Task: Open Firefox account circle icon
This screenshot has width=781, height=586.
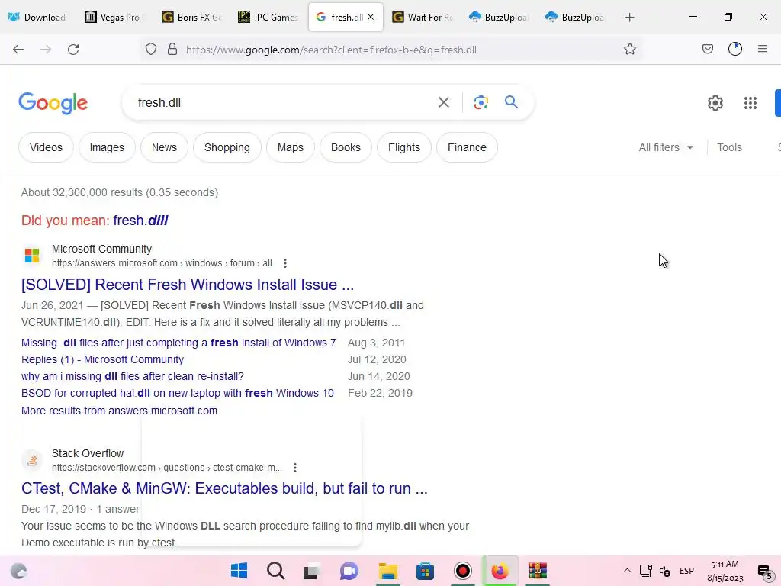Action: coord(734,50)
